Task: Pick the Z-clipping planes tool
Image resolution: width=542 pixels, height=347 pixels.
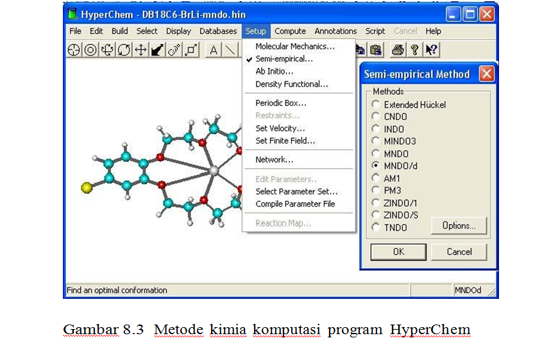Action: (191, 50)
